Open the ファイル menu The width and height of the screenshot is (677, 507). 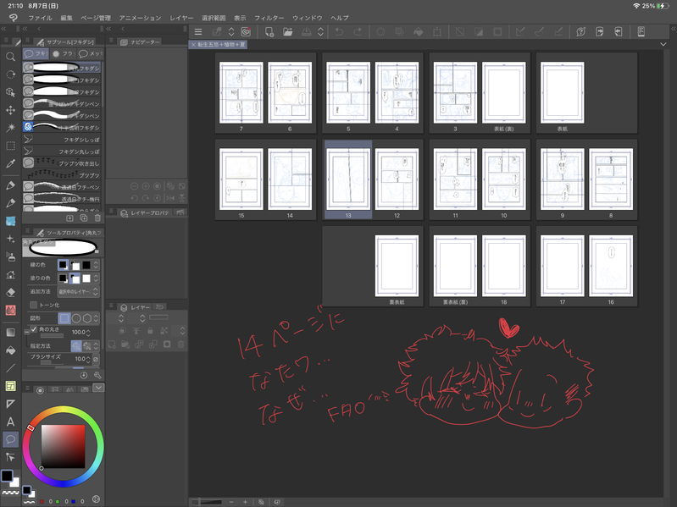coord(40,18)
